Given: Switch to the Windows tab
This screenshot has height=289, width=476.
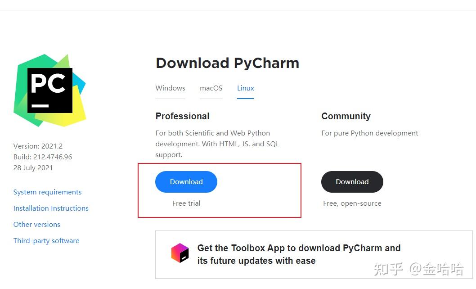Looking at the screenshot, I should click(170, 88).
